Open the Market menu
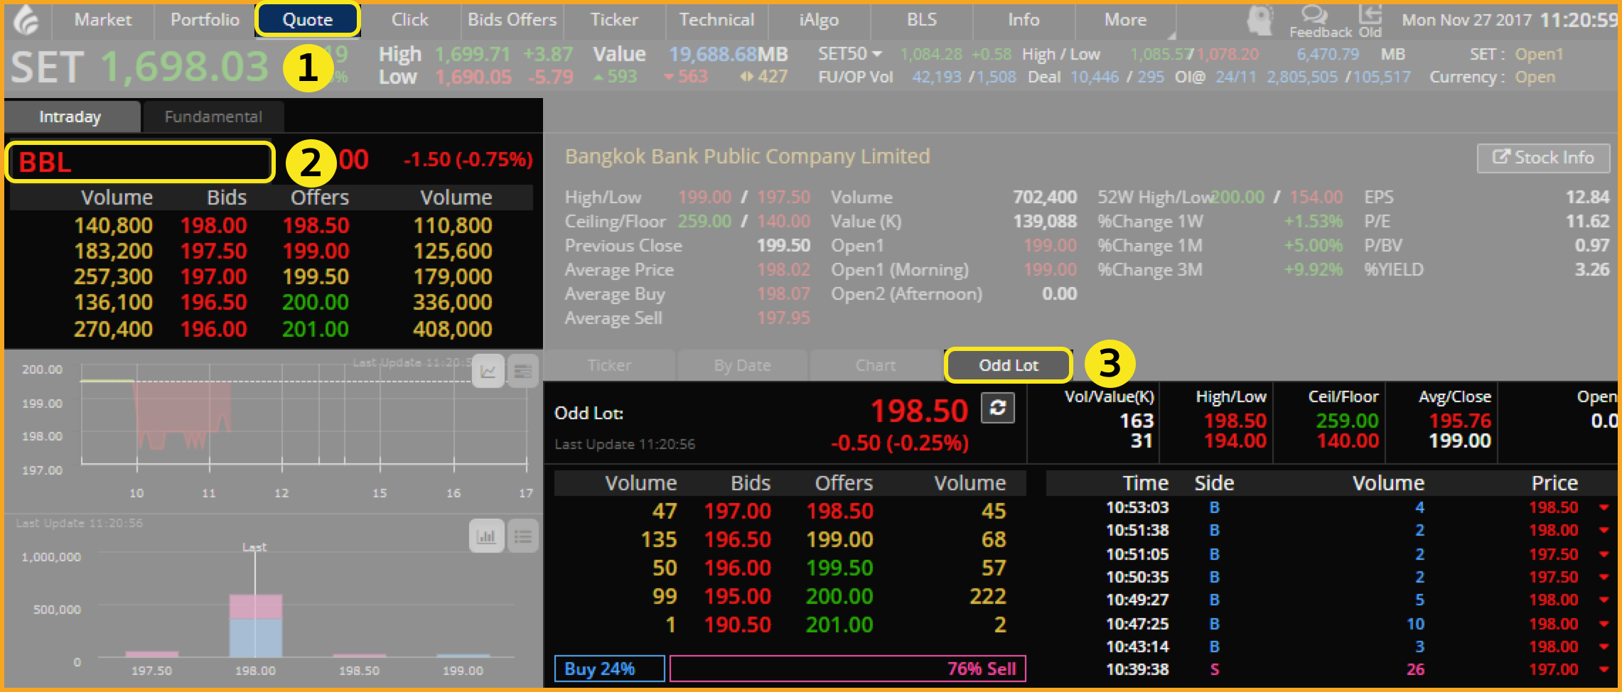Screen dimensions: 1622x692 [103, 20]
